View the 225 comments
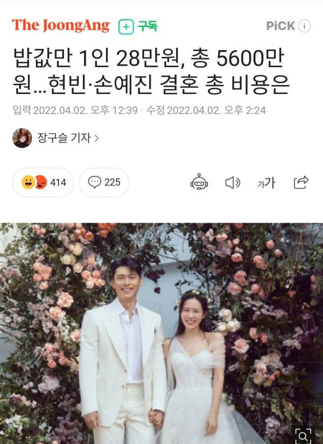 tap(113, 182)
